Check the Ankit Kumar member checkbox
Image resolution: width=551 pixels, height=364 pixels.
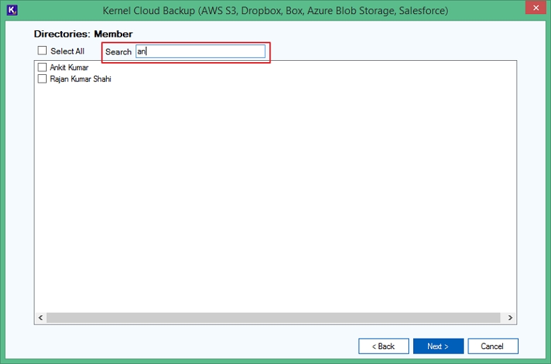(42, 67)
